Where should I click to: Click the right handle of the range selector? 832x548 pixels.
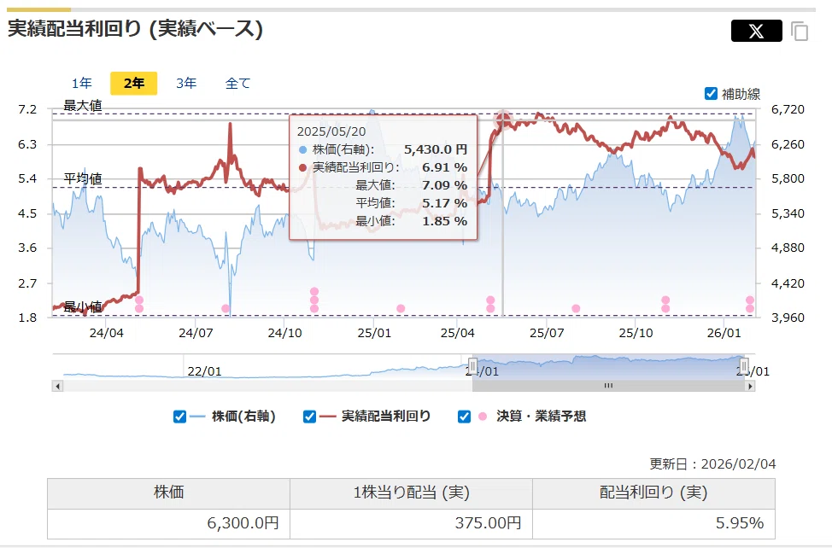coord(744,365)
